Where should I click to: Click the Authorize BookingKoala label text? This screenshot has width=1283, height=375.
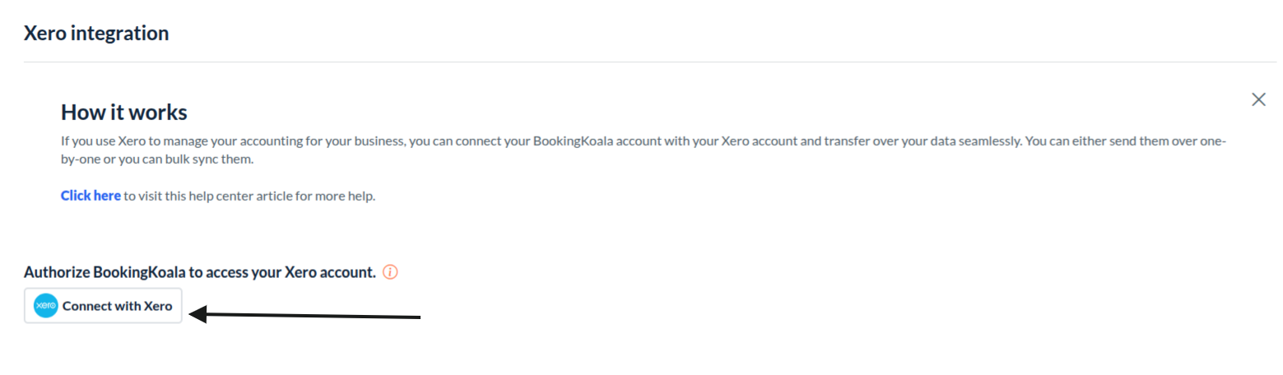pos(200,272)
